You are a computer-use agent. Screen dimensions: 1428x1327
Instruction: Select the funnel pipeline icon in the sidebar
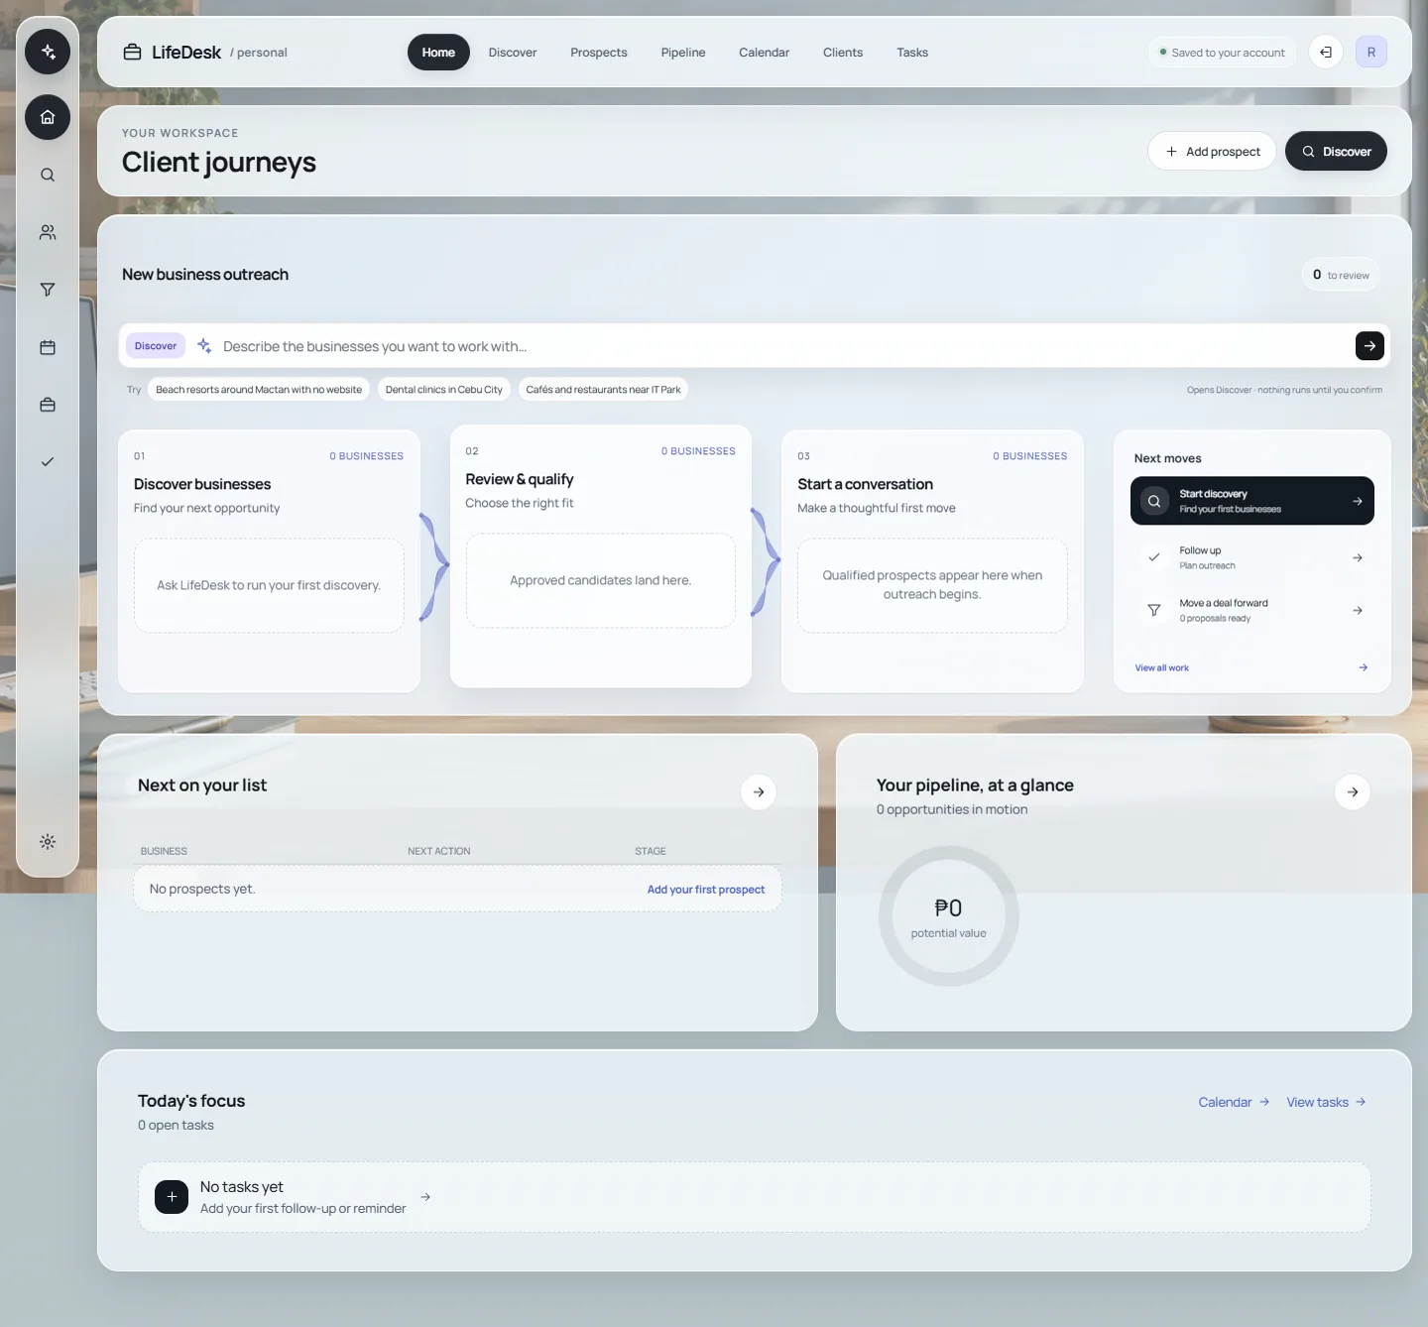tap(48, 290)
